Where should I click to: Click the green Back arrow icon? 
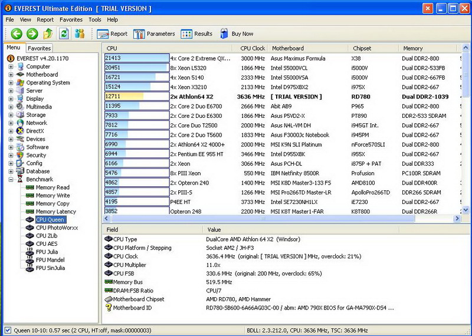[17, 34]
